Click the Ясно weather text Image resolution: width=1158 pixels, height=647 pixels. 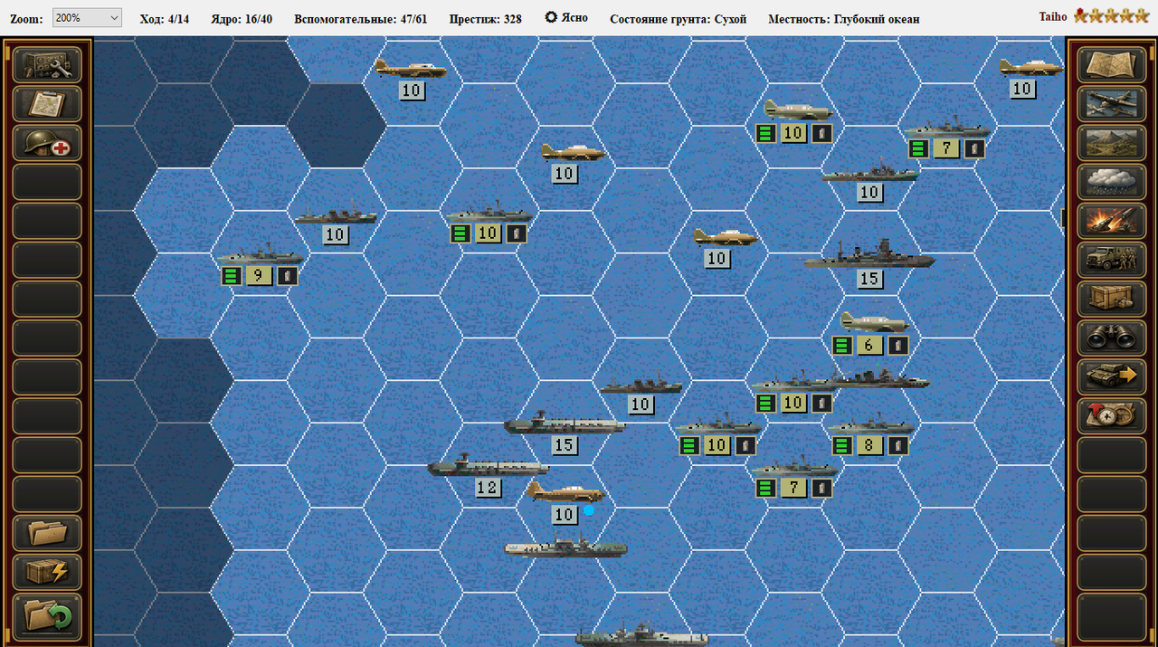(x=574, y=18)
